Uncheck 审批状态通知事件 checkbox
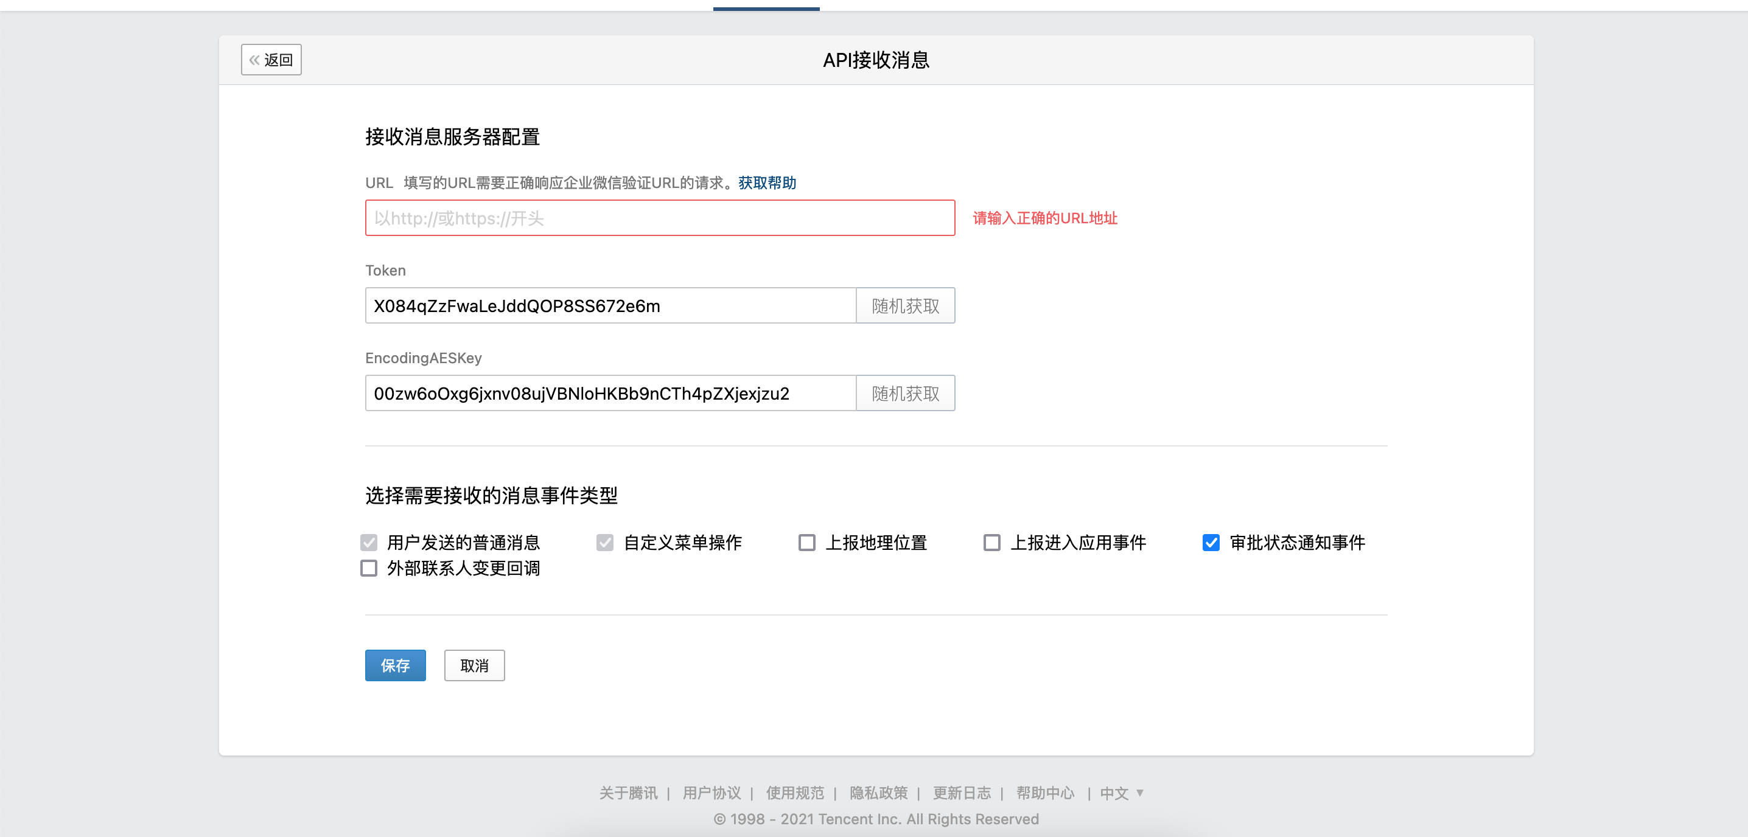1748x837 pixels. pyautogui.click(x=1211, y=542)
